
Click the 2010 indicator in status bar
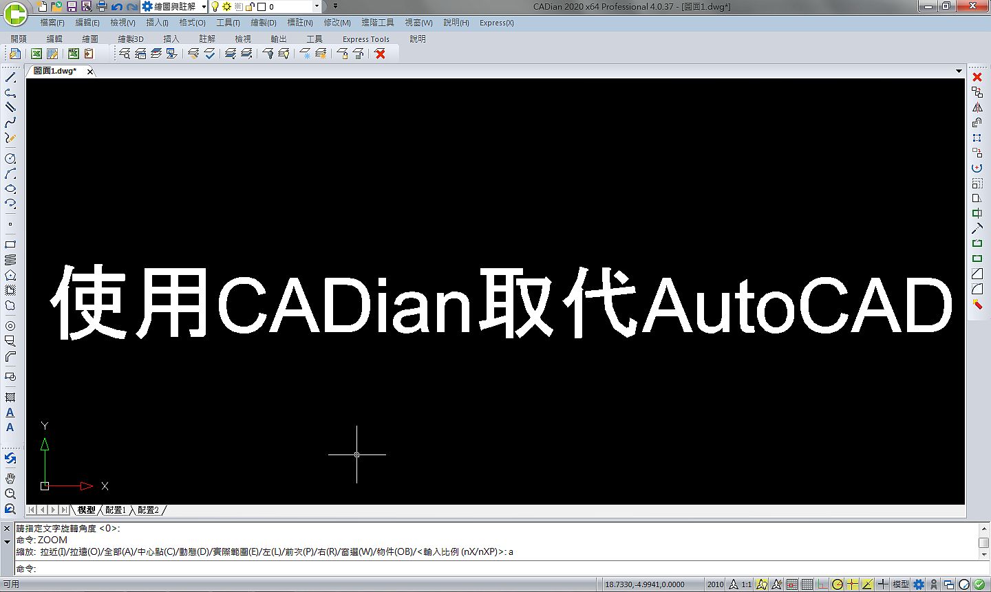coord(716,584)
